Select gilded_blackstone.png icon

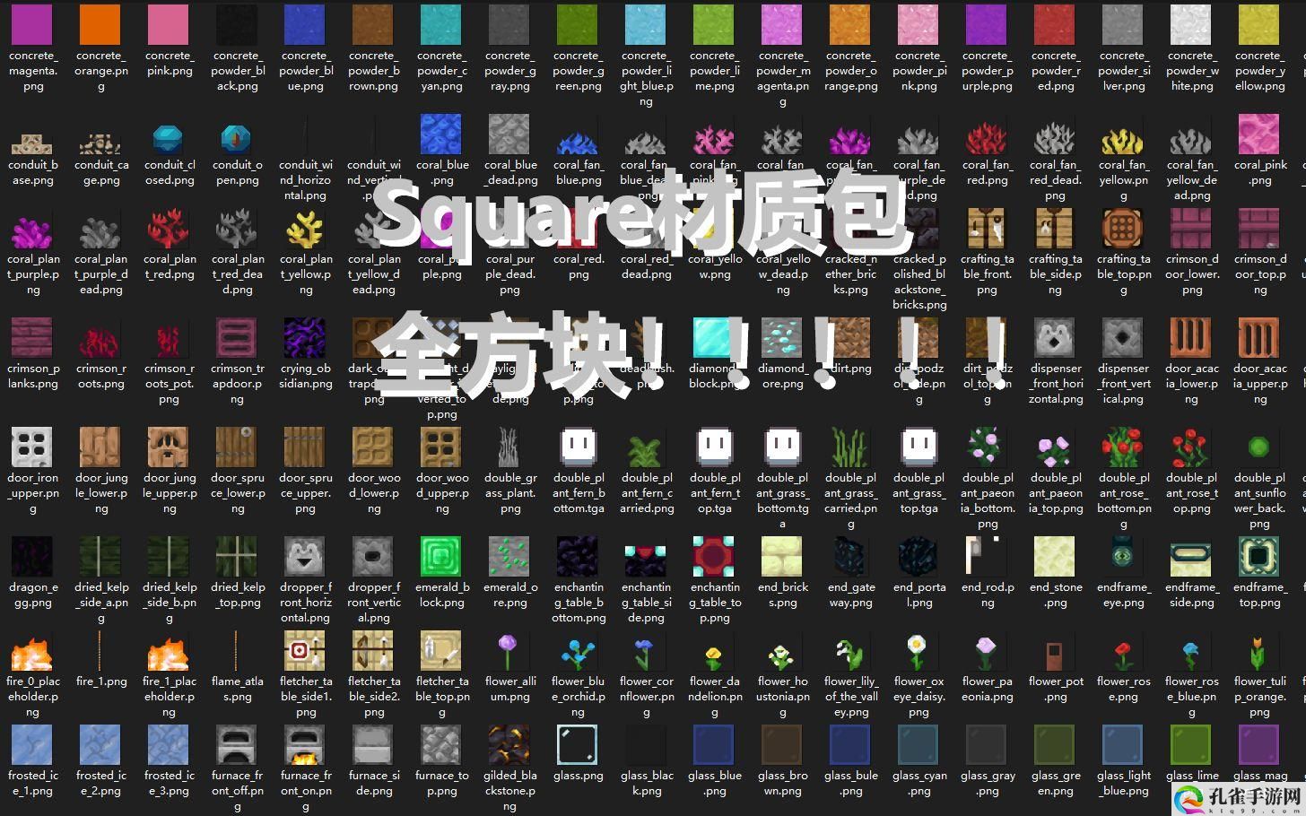(509, 745)
